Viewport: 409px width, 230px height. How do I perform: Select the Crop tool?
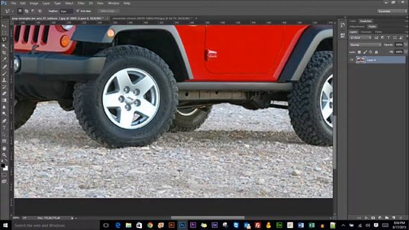pos(4,53)
